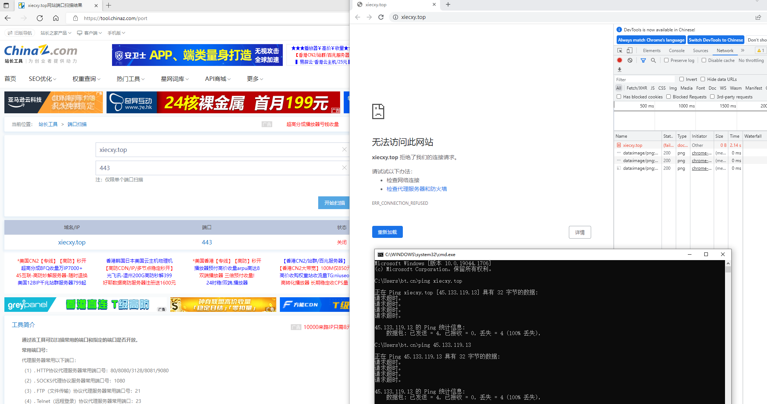This screenshot has height=404, width=767.
Task: Add a new tab in the left browser
Action: click(x=109, y=5)
